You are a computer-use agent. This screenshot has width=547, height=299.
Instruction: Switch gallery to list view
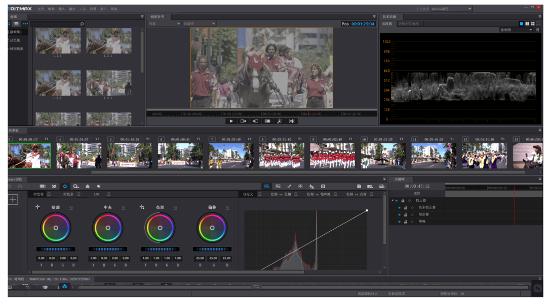pyautogui.click(x=16, y=24)
